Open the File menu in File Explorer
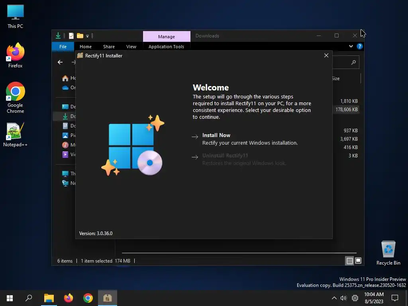Screen dimensions: 408x306 63,47
